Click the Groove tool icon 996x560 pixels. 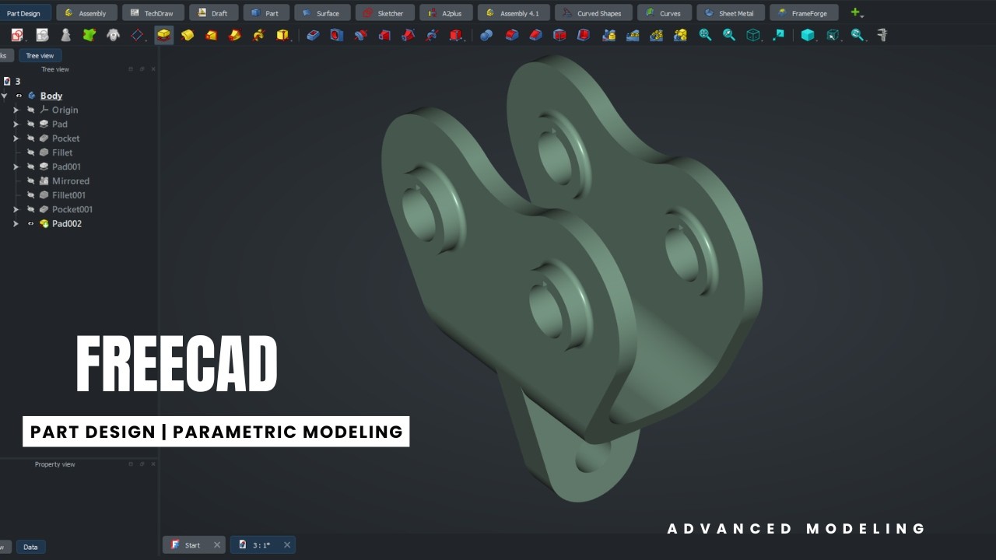[360, 35]
